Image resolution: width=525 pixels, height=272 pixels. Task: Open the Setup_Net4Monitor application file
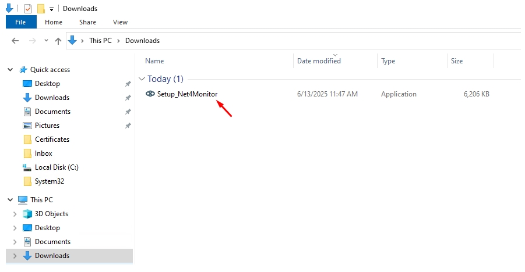tap(187, 94)
